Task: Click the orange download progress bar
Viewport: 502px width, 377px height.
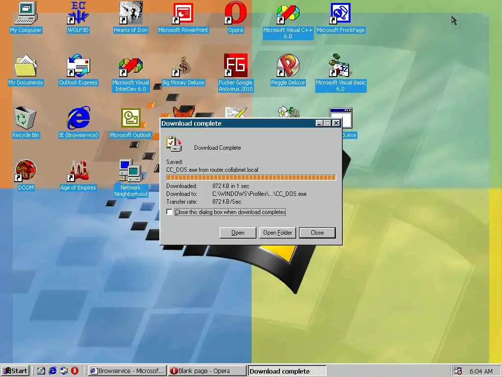Action: coord(251,178)
